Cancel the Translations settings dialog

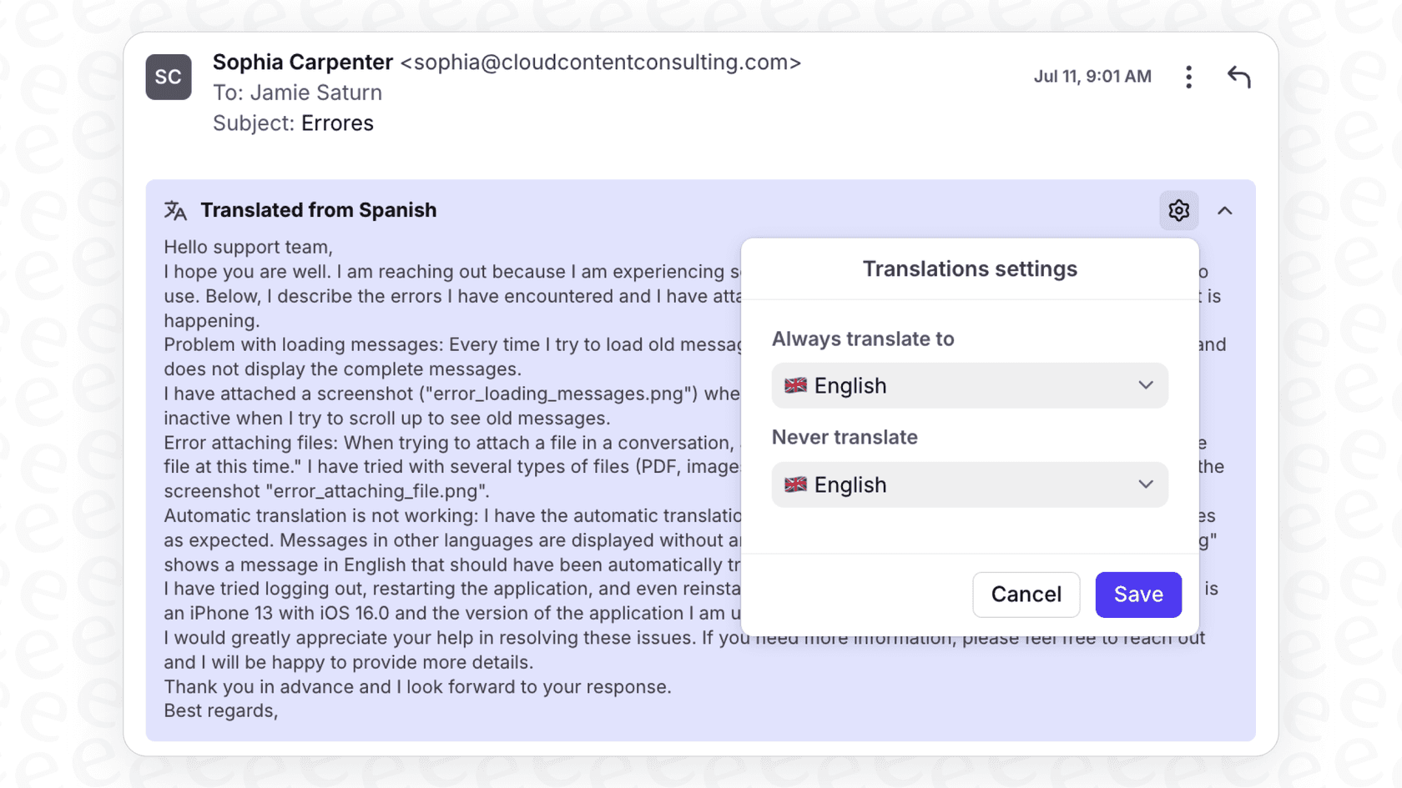(x=1026, y=595)
